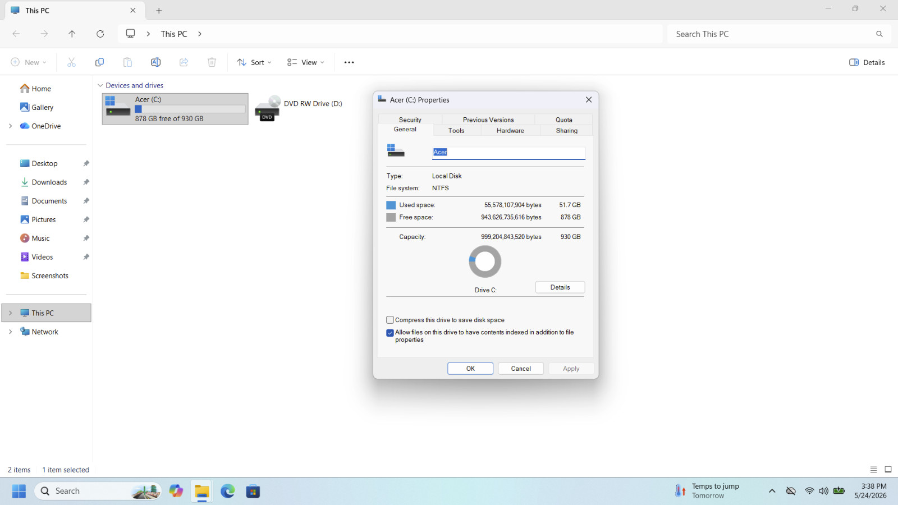898x505 pixels.
Task: Expand the OneDrive tree node
Action: [10, 126]
